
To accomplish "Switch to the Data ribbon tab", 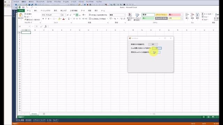I will coord(83,11).
